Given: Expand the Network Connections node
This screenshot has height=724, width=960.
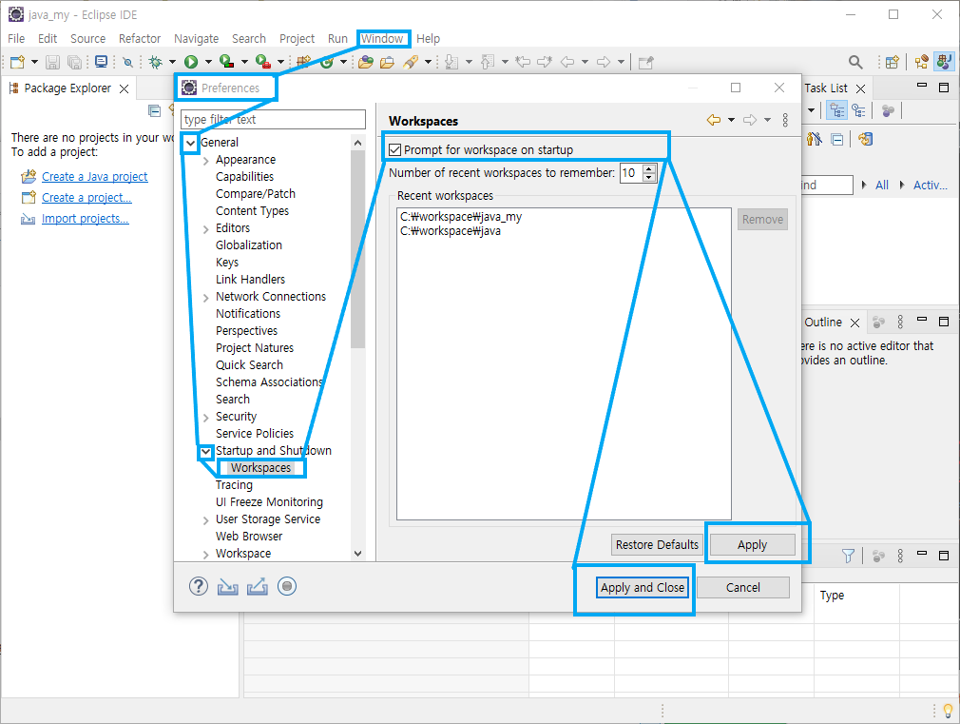Looking at the screenshot, I should (206, 298).
